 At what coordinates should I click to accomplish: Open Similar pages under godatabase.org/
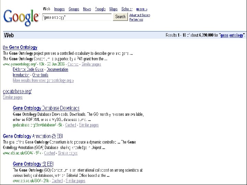coord(13,97)
